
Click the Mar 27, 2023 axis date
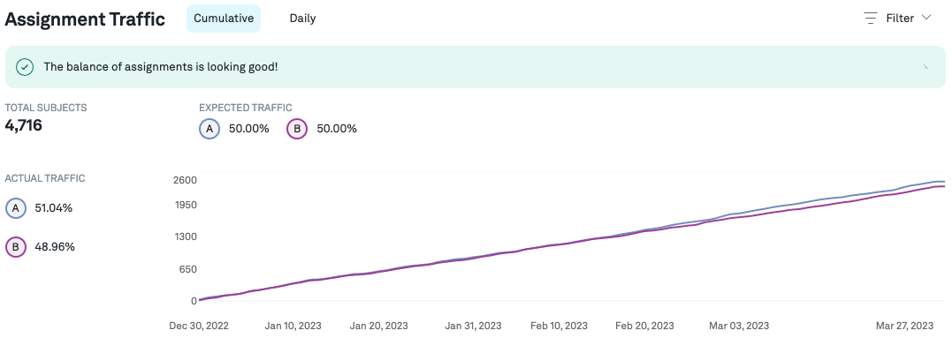coord(903,326)
